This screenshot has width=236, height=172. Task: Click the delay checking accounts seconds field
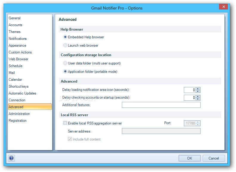pos(190,98)
